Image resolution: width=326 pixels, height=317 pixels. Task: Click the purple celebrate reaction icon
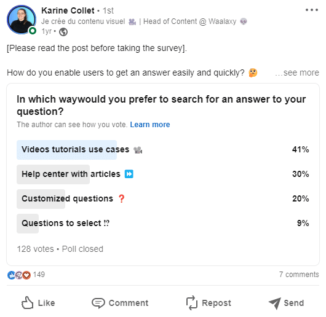19,275
